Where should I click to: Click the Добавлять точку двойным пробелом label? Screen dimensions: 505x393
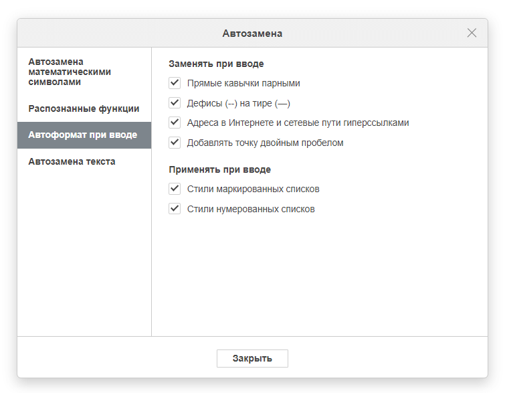coord(265,143)
